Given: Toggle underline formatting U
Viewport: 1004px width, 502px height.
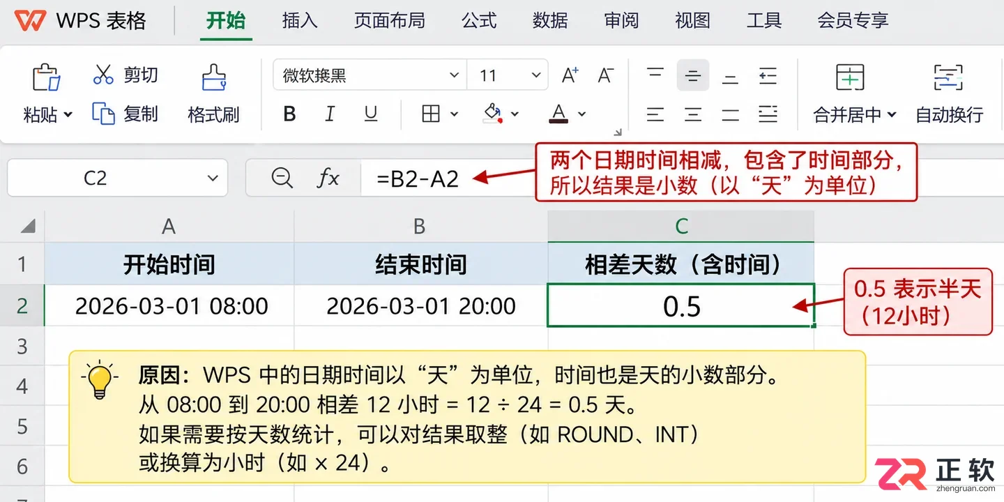Looking at the screenshot, I should click(x=371, y=114).
